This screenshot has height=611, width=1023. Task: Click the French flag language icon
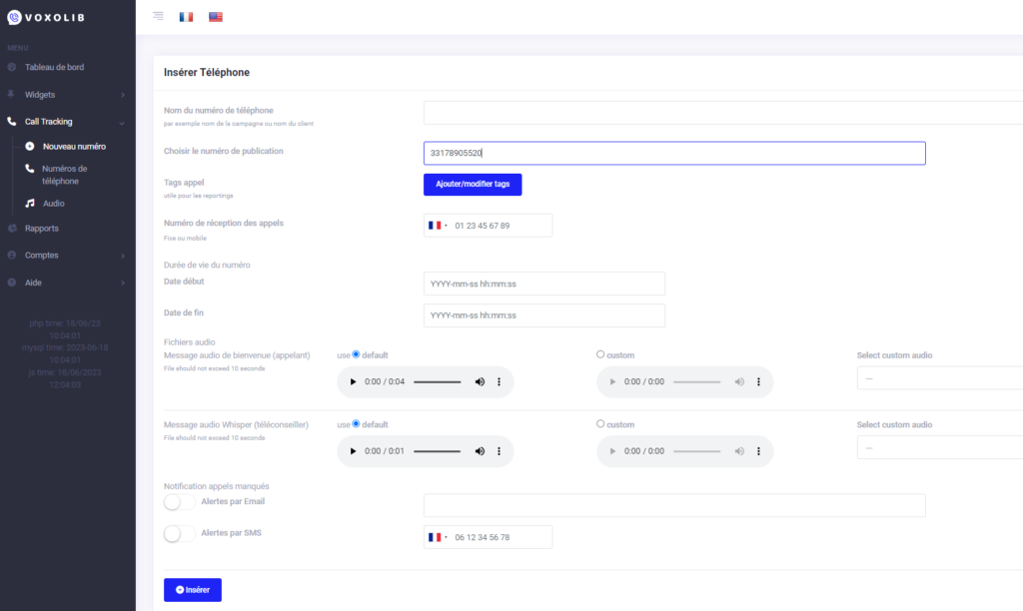186,17
